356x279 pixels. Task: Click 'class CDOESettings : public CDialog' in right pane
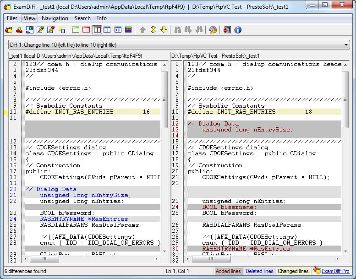[x=252, y=153]
